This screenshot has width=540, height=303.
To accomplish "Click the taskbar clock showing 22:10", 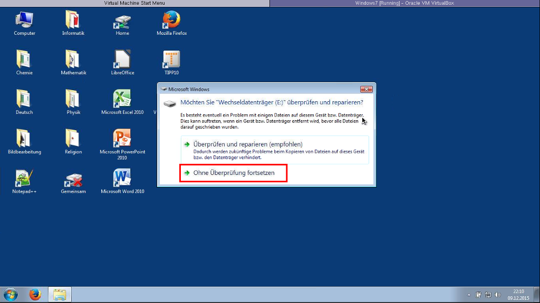I will 518,295.
